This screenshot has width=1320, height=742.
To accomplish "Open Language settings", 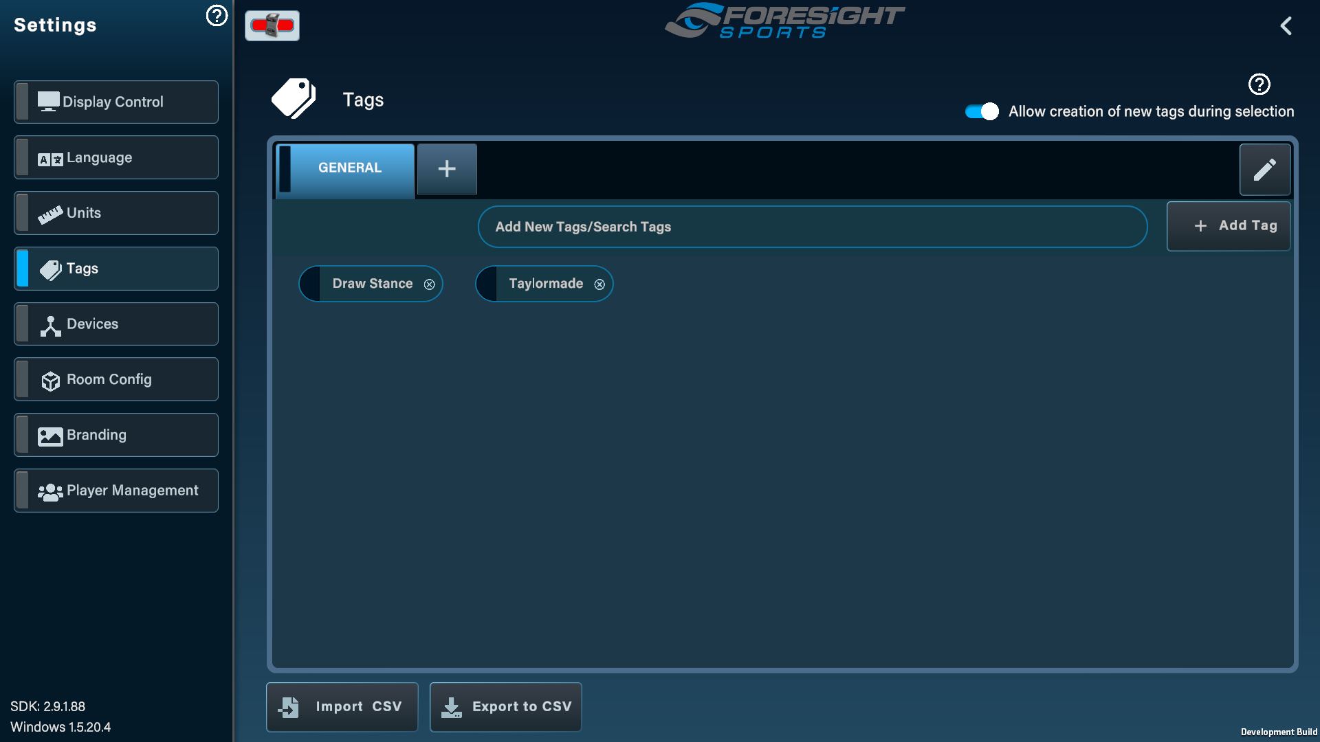I will pos(116,158).
